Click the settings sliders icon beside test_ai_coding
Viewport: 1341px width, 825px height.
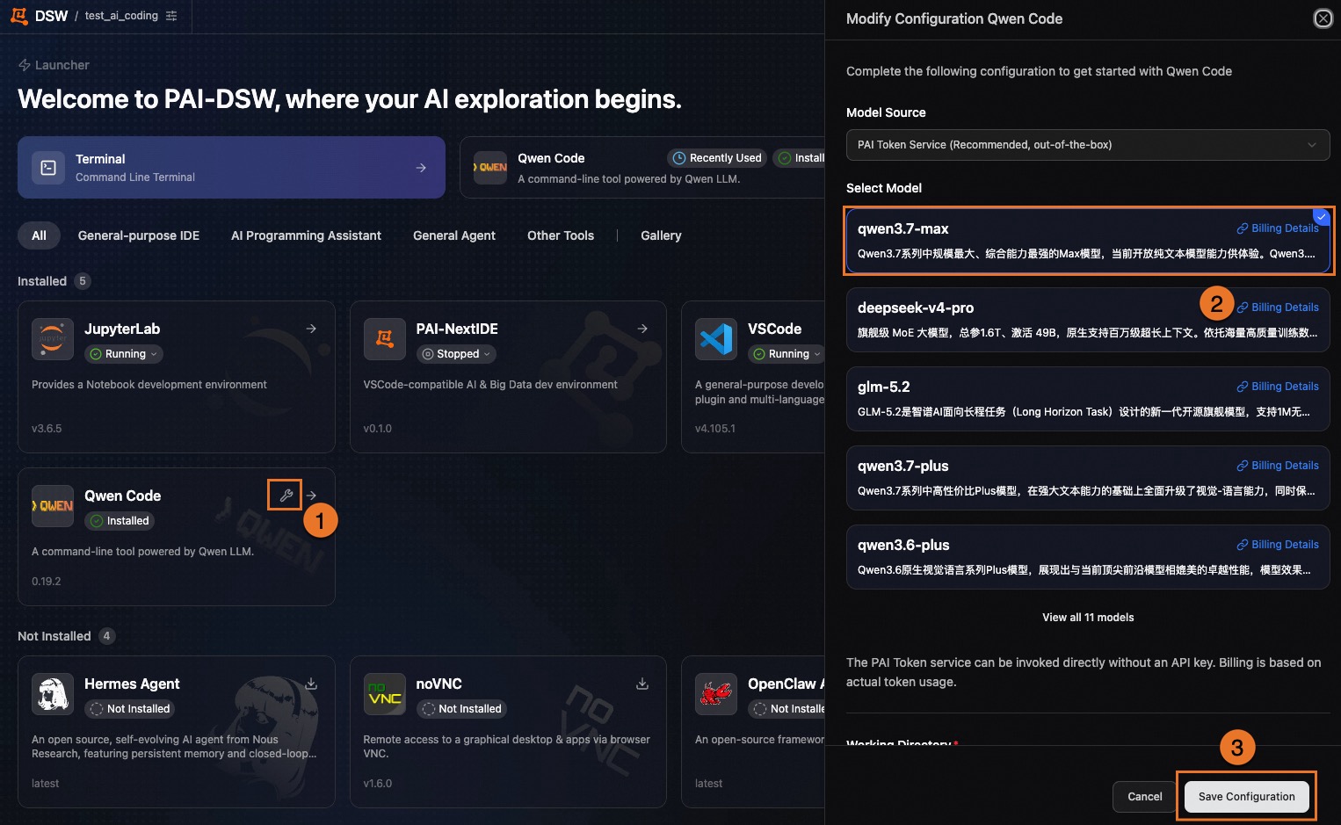click(171, 16)
